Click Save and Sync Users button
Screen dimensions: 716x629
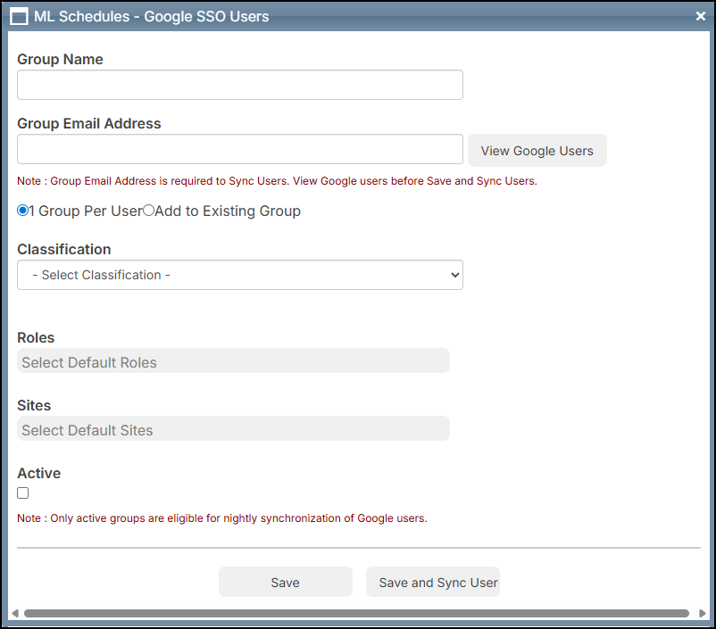[x=433, y=582]
